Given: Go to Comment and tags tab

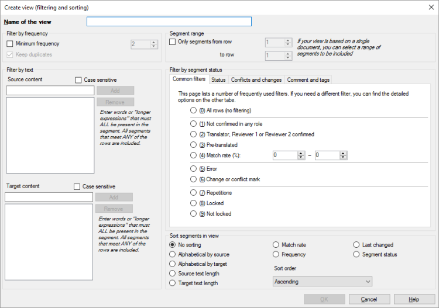Looking at the screenshot, I should pos(308,79).
